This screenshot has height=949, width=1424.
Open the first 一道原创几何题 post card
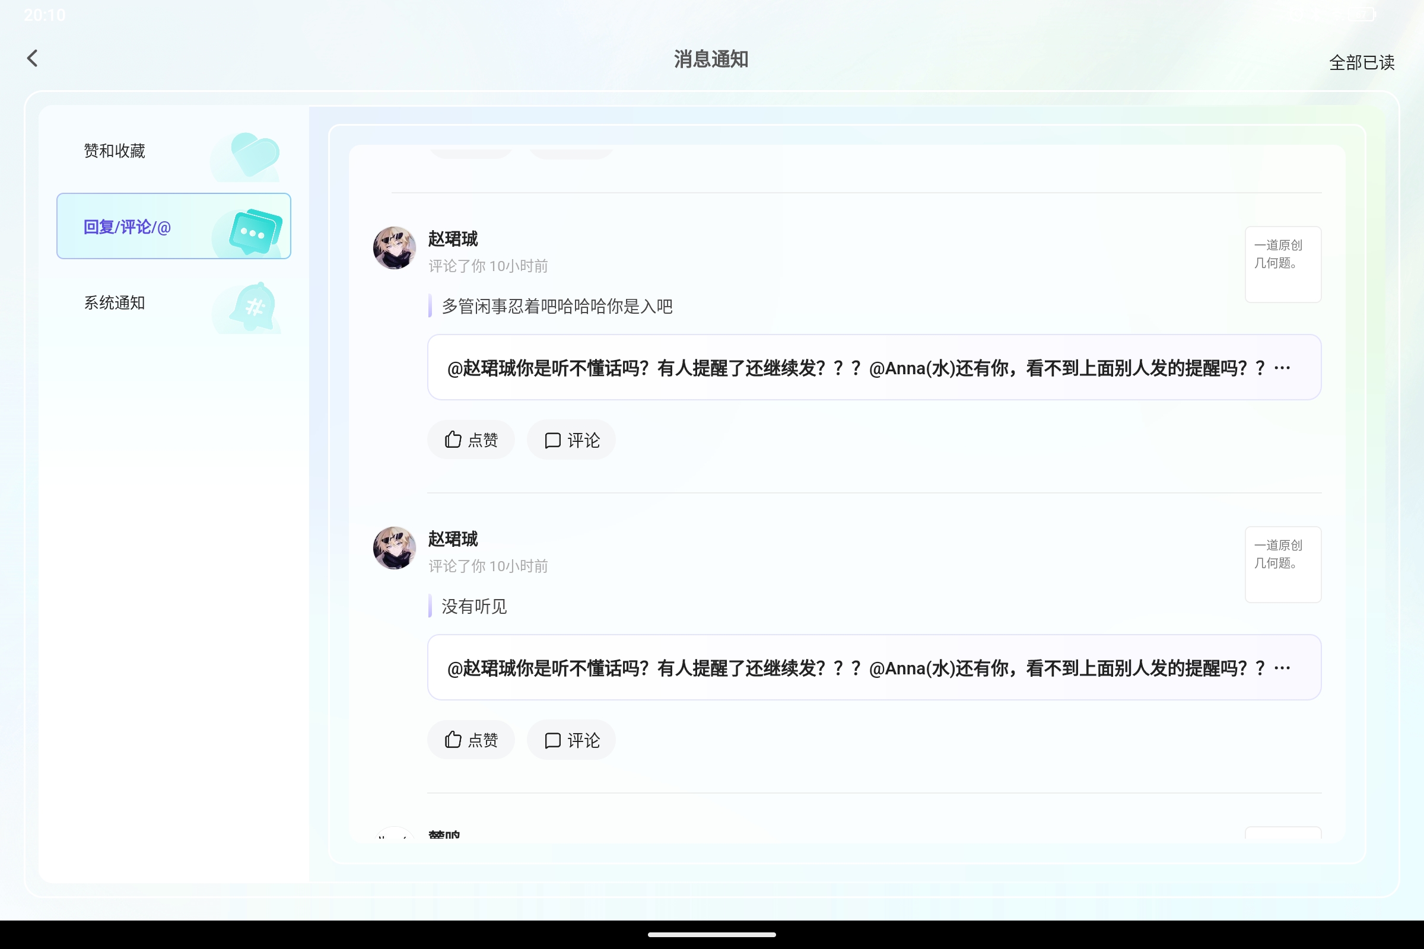(1283, 265)
